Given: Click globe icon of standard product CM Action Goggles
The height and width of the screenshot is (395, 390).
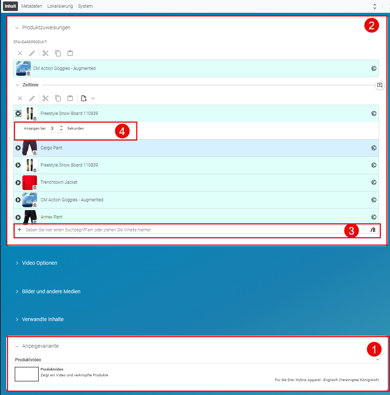Looking at the screenshot, I should [x=374, y=68].
